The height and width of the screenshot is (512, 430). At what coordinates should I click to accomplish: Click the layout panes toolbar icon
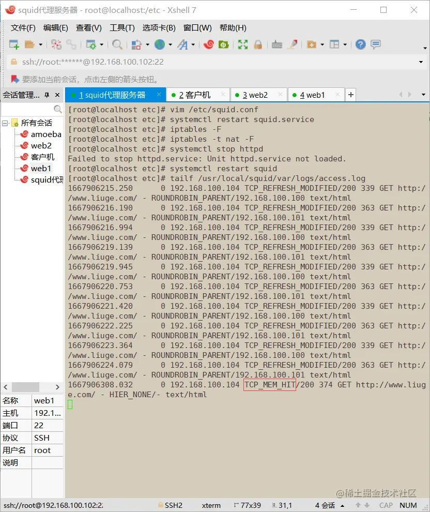click(x=334, y=44)
